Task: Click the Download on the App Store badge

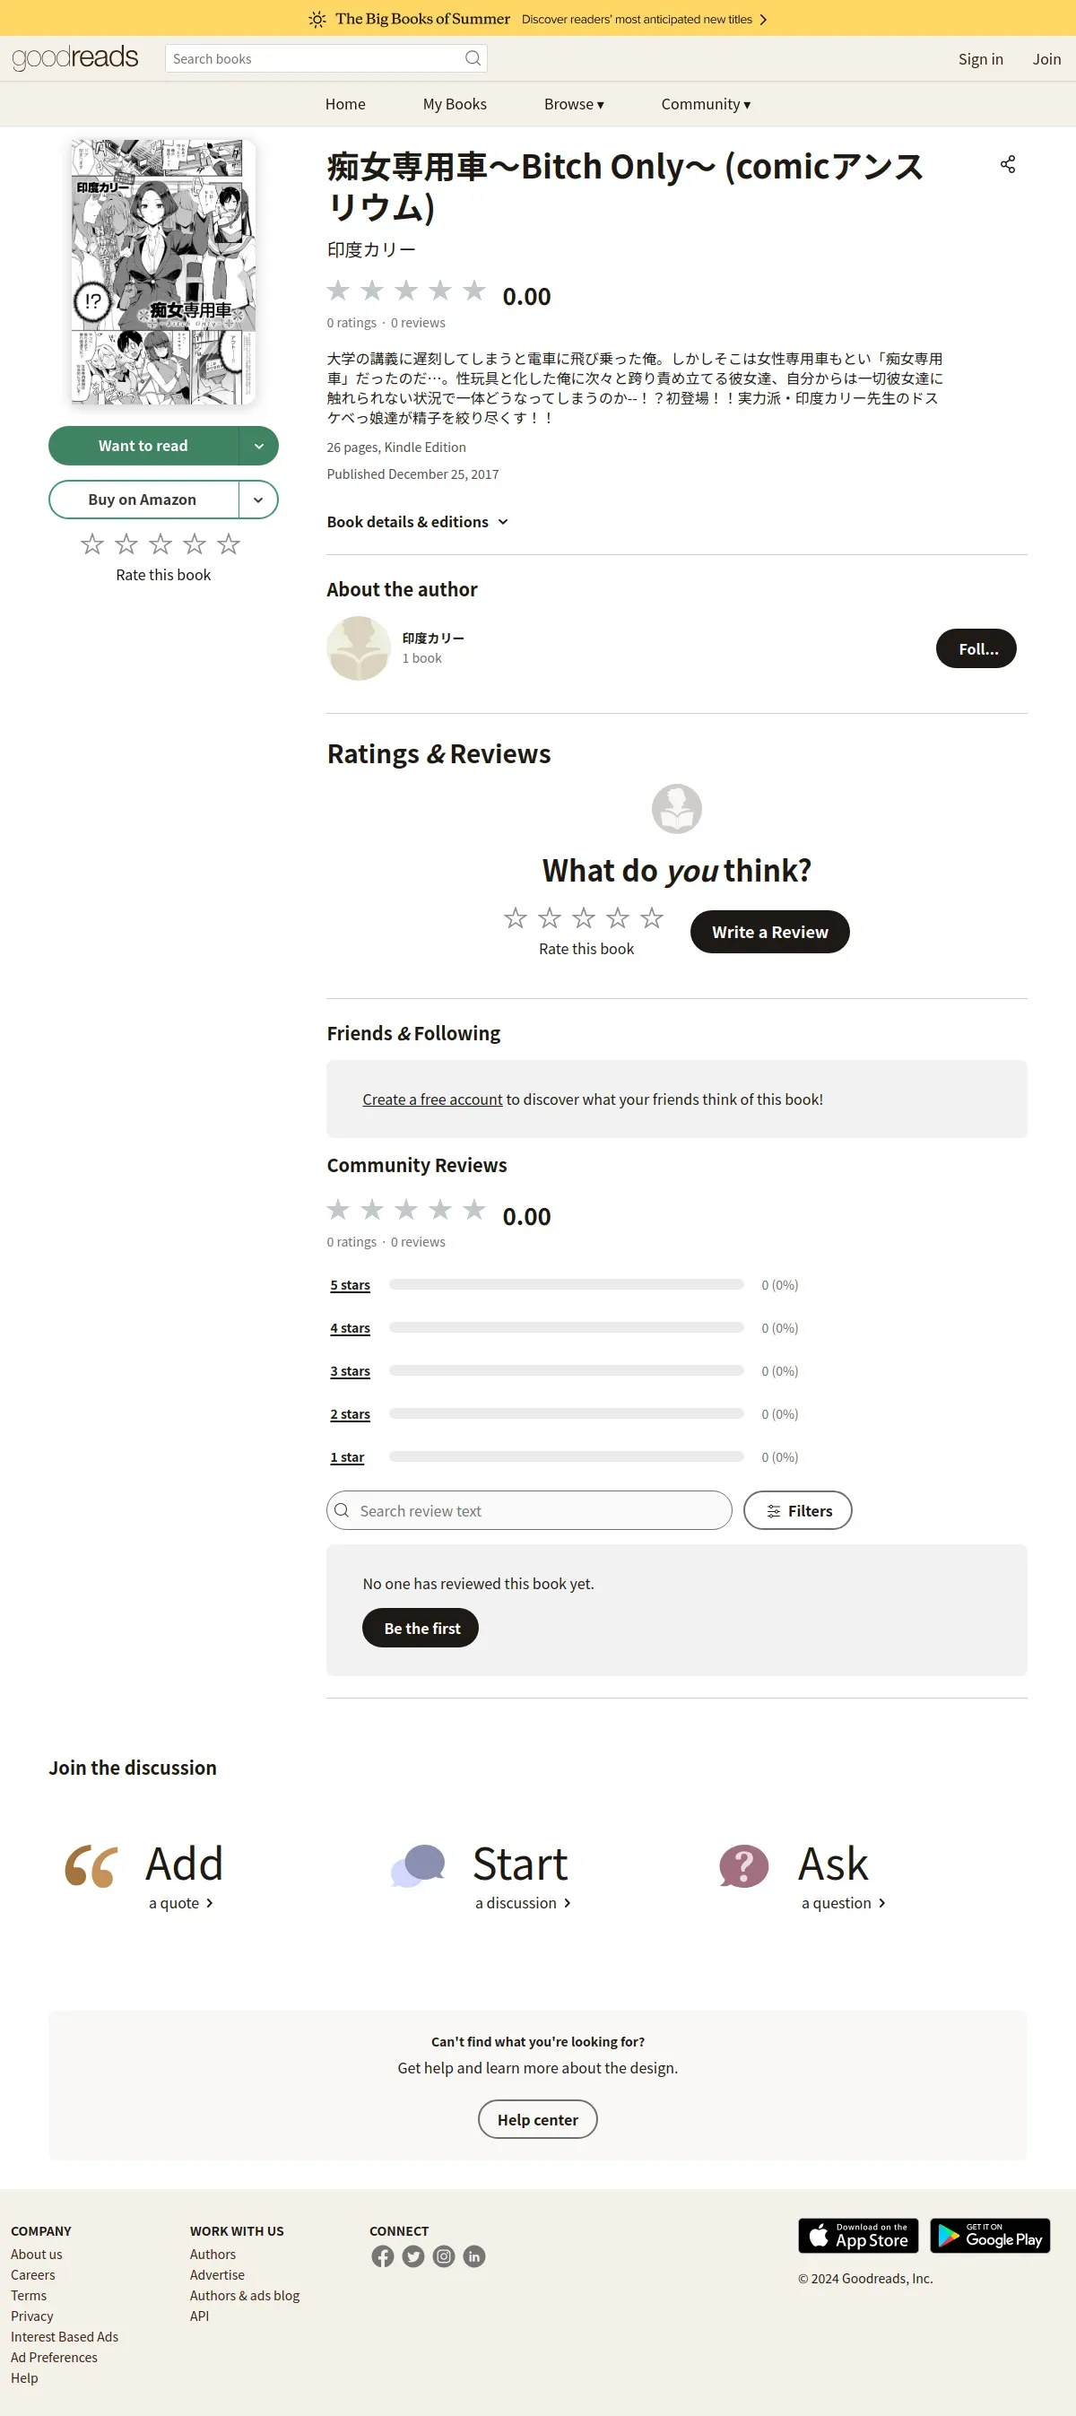Action: click(x=857, y=2235)
